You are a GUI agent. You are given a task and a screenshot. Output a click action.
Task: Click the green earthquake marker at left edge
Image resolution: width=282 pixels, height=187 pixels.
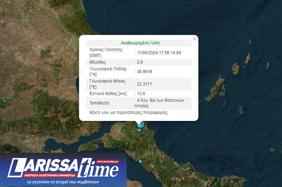point(5,101)
